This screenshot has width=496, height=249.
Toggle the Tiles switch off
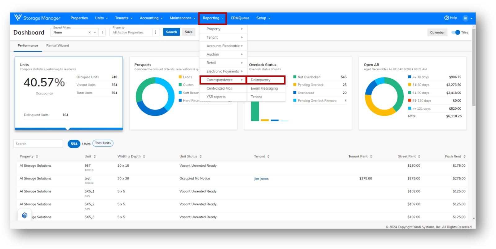pos(456,33)
